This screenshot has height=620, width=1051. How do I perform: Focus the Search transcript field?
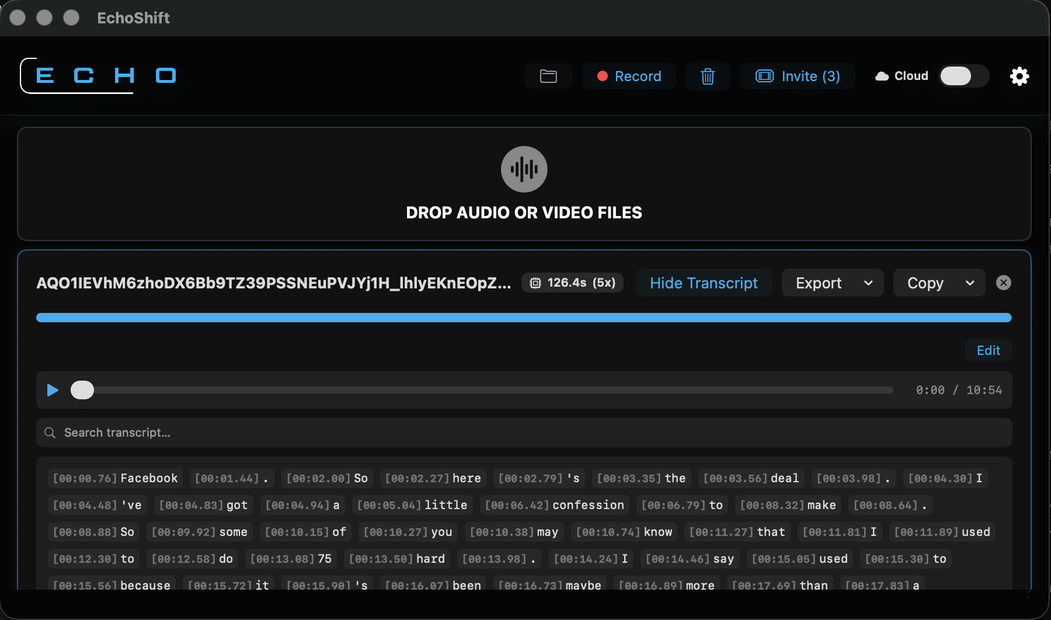point(524,433)
